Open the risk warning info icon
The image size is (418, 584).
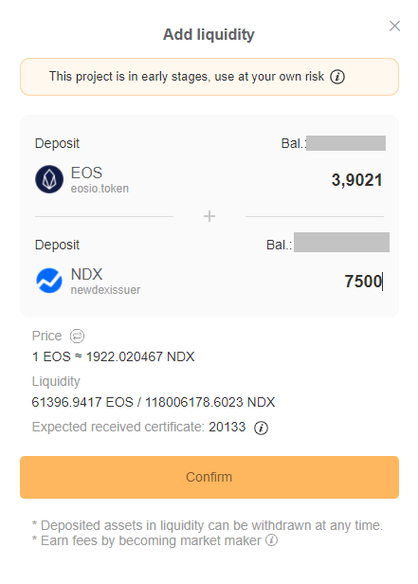coord(337,77)
